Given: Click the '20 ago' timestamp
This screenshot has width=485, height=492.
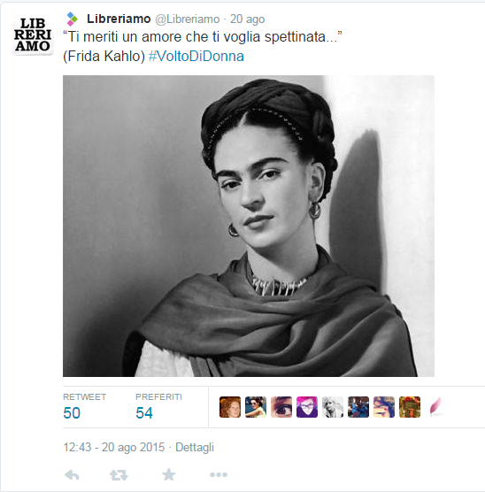Looking at the screenshot, I should [247, 19].
